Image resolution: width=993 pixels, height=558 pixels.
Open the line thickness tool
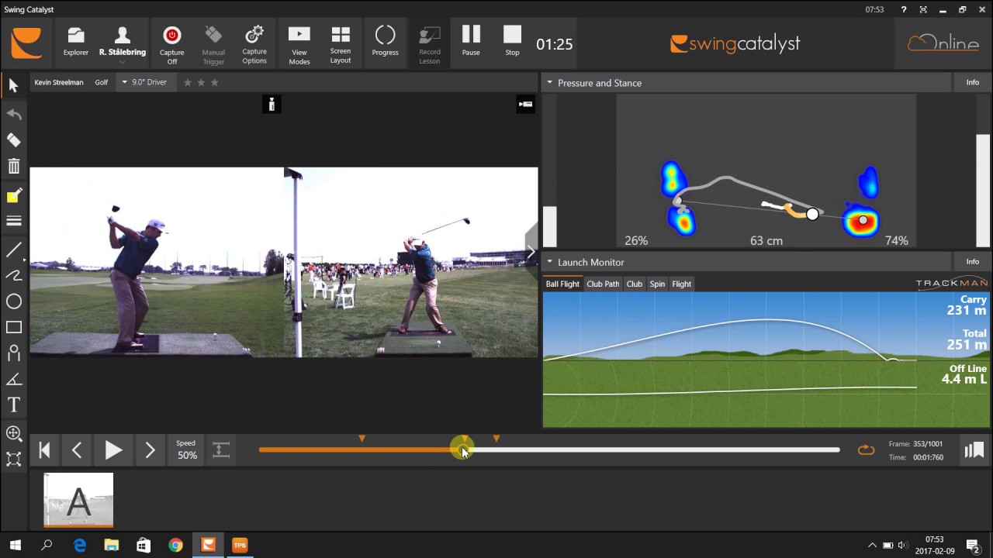[13, 221]
